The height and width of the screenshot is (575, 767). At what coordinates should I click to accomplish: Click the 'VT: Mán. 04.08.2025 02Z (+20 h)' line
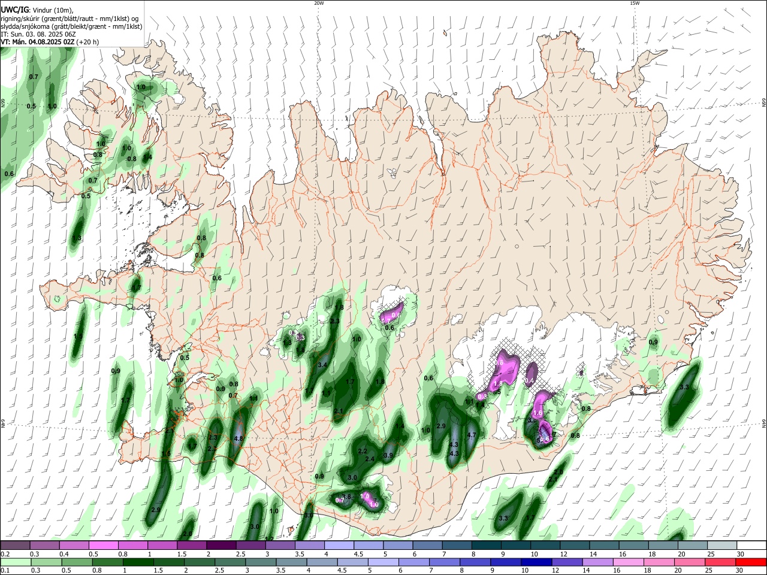pos(50,42)
